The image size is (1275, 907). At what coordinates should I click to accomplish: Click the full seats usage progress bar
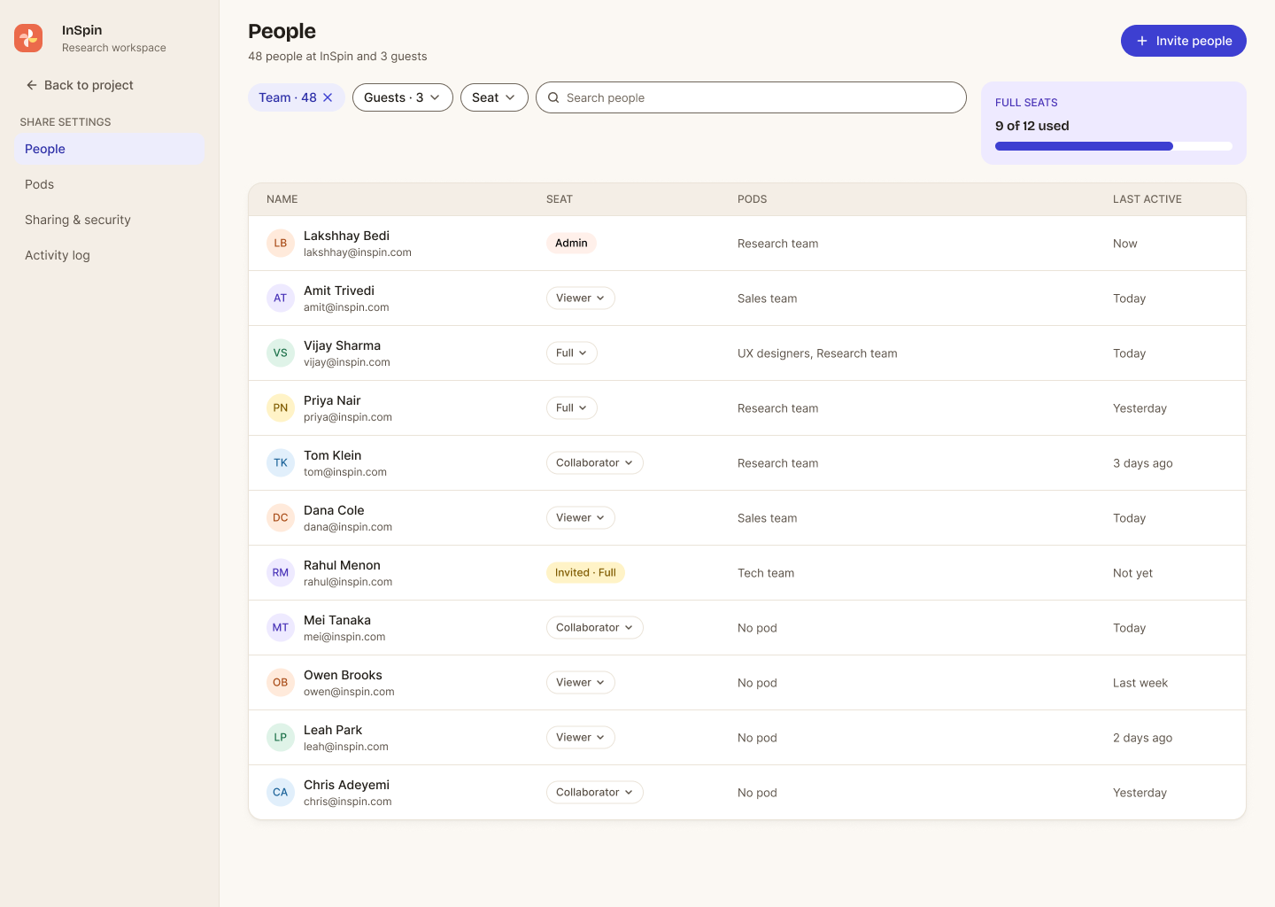(x=1114, y=146)
